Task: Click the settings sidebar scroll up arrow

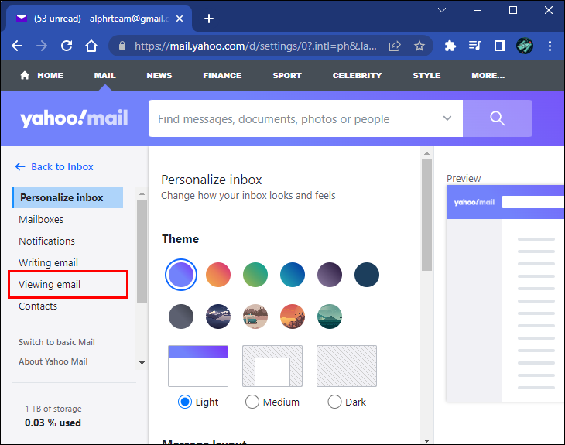Action: [142, 193]
